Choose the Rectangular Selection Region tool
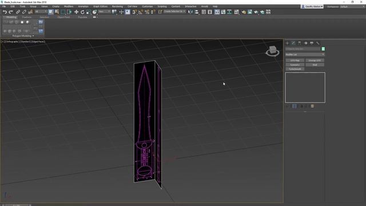 coord(63,12)
